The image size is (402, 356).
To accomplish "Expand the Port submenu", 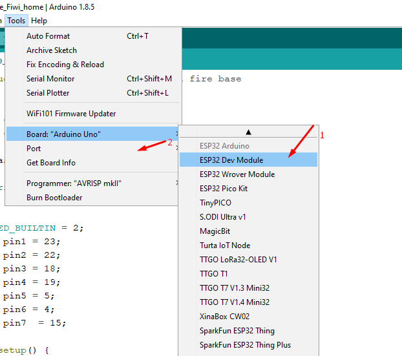I will [92, 149].
